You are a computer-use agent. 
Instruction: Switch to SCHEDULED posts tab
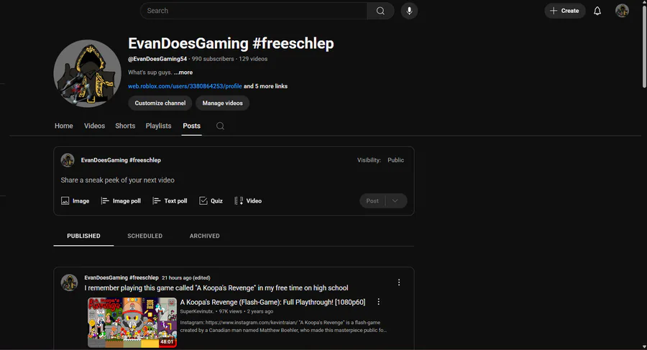point(144,236)
